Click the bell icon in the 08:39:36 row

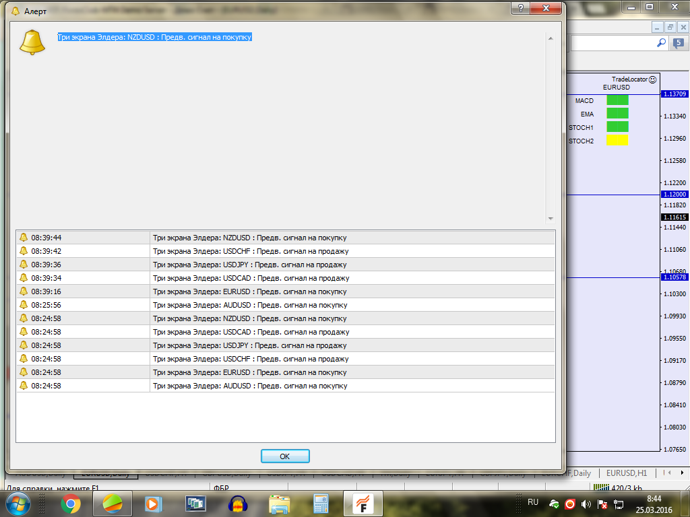pyautogui.click(x=24, y=264)
